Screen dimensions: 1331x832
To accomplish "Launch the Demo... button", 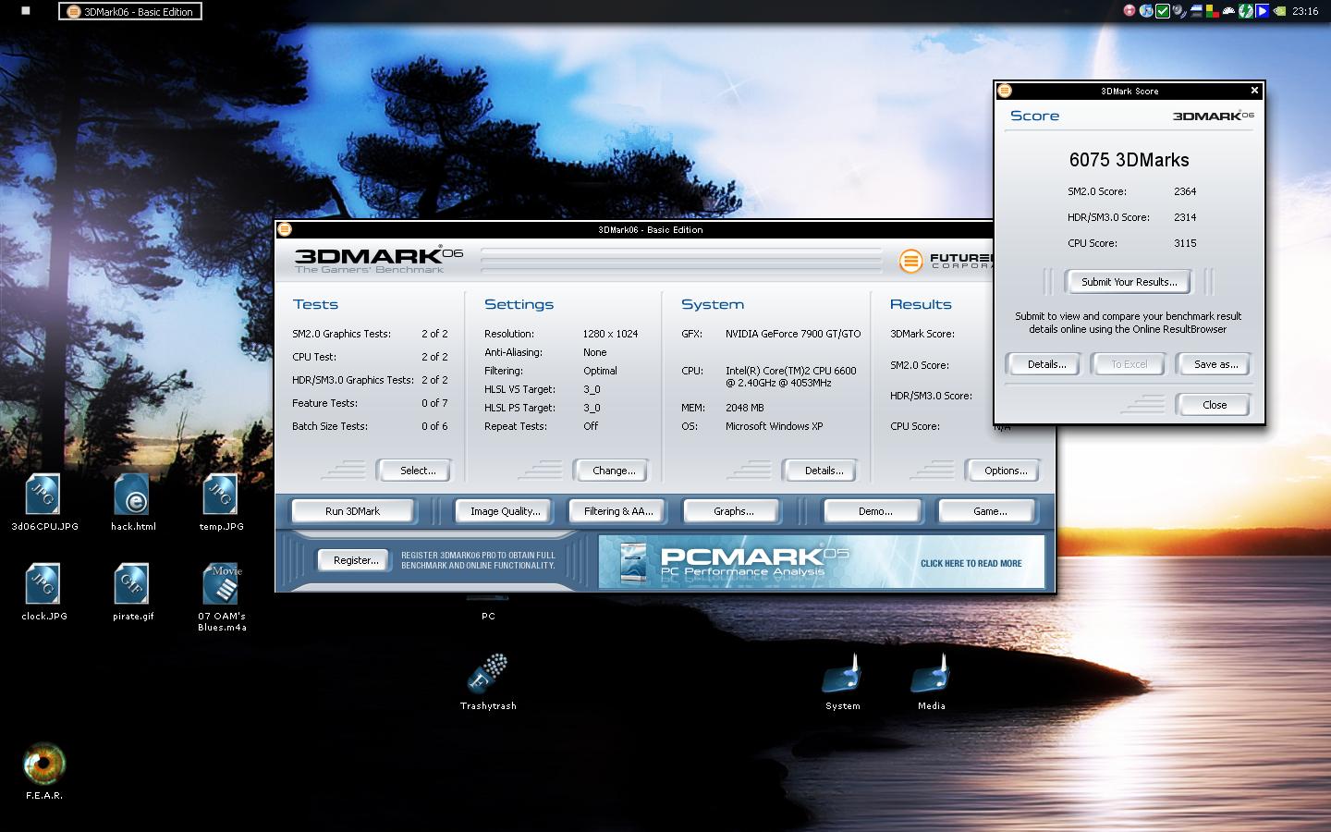I will 873,511.
